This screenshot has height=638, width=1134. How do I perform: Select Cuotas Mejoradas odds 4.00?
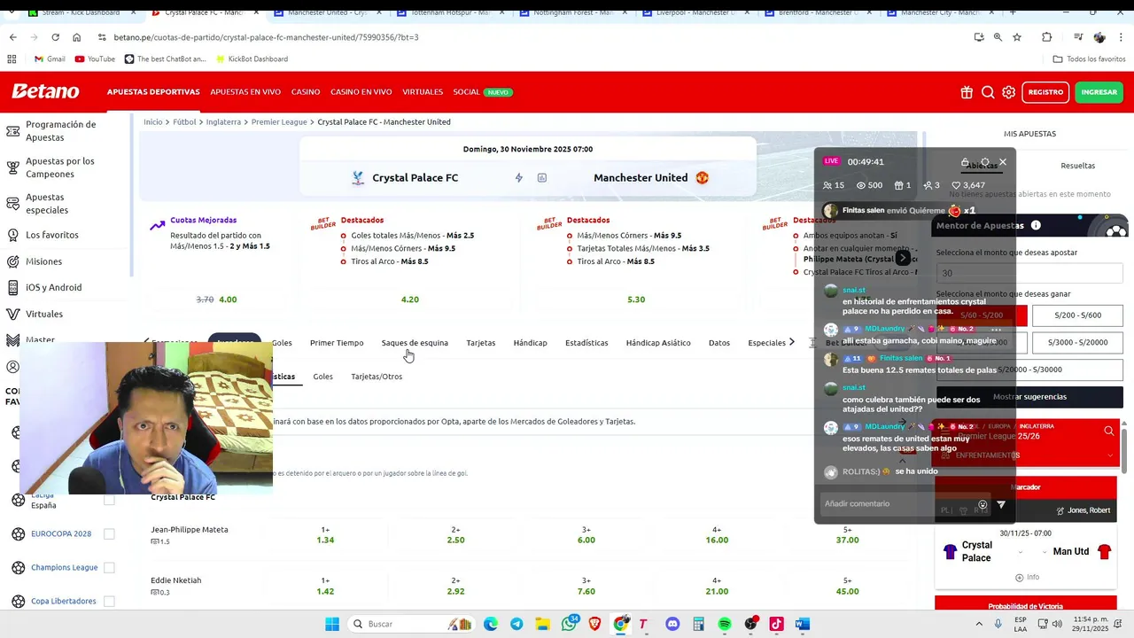pos(228,300)
